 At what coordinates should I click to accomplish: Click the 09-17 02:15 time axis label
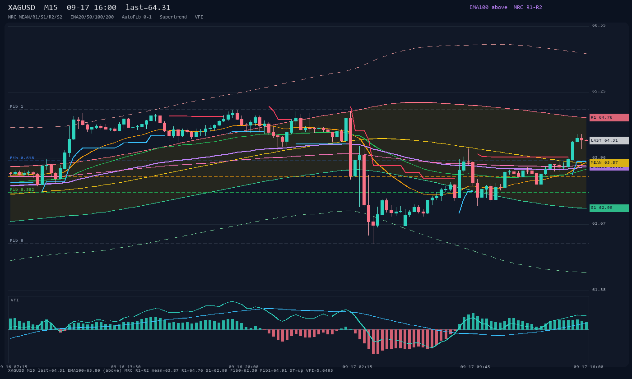(x=358, y=367)
